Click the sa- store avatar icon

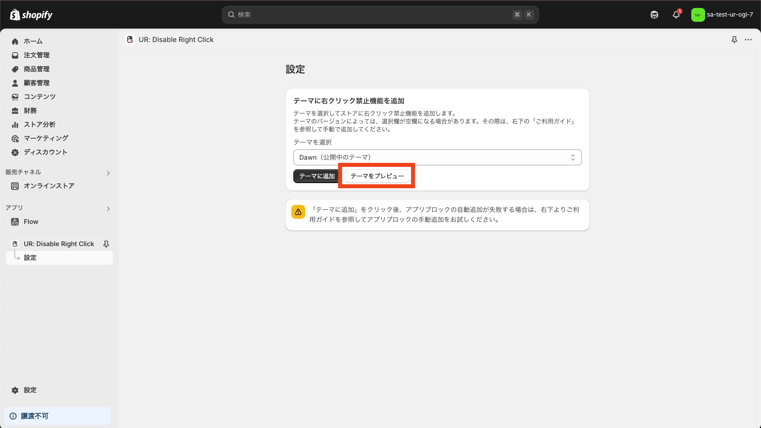698,15
